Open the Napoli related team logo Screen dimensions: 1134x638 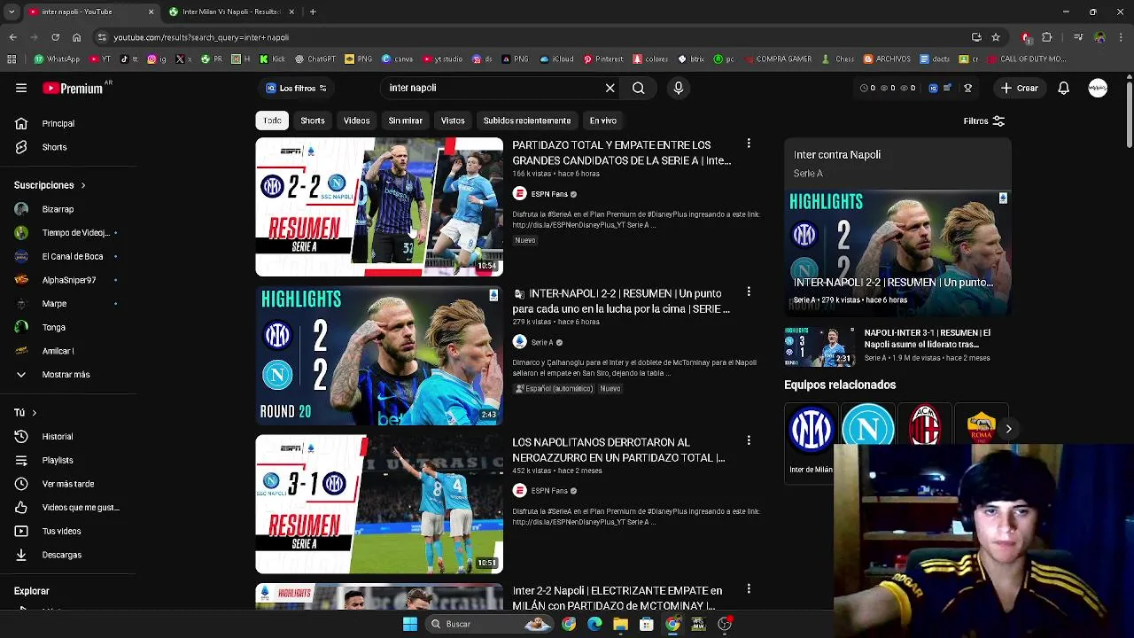(867, 428)
